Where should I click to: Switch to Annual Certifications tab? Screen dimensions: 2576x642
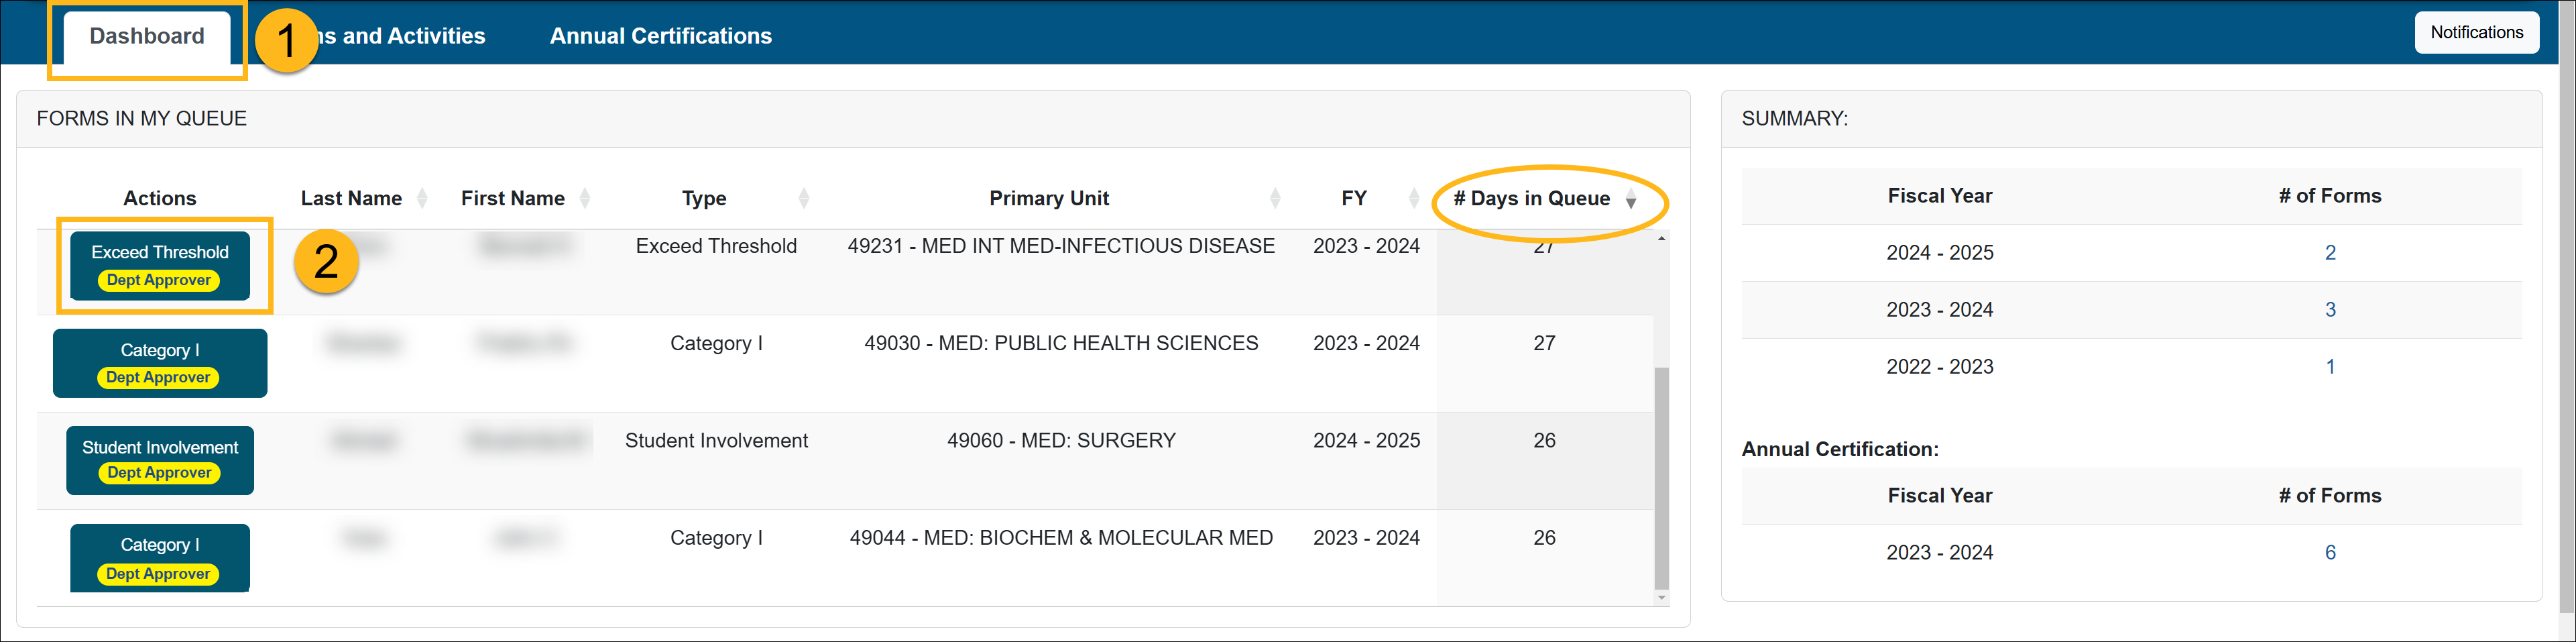coord(660,37)
